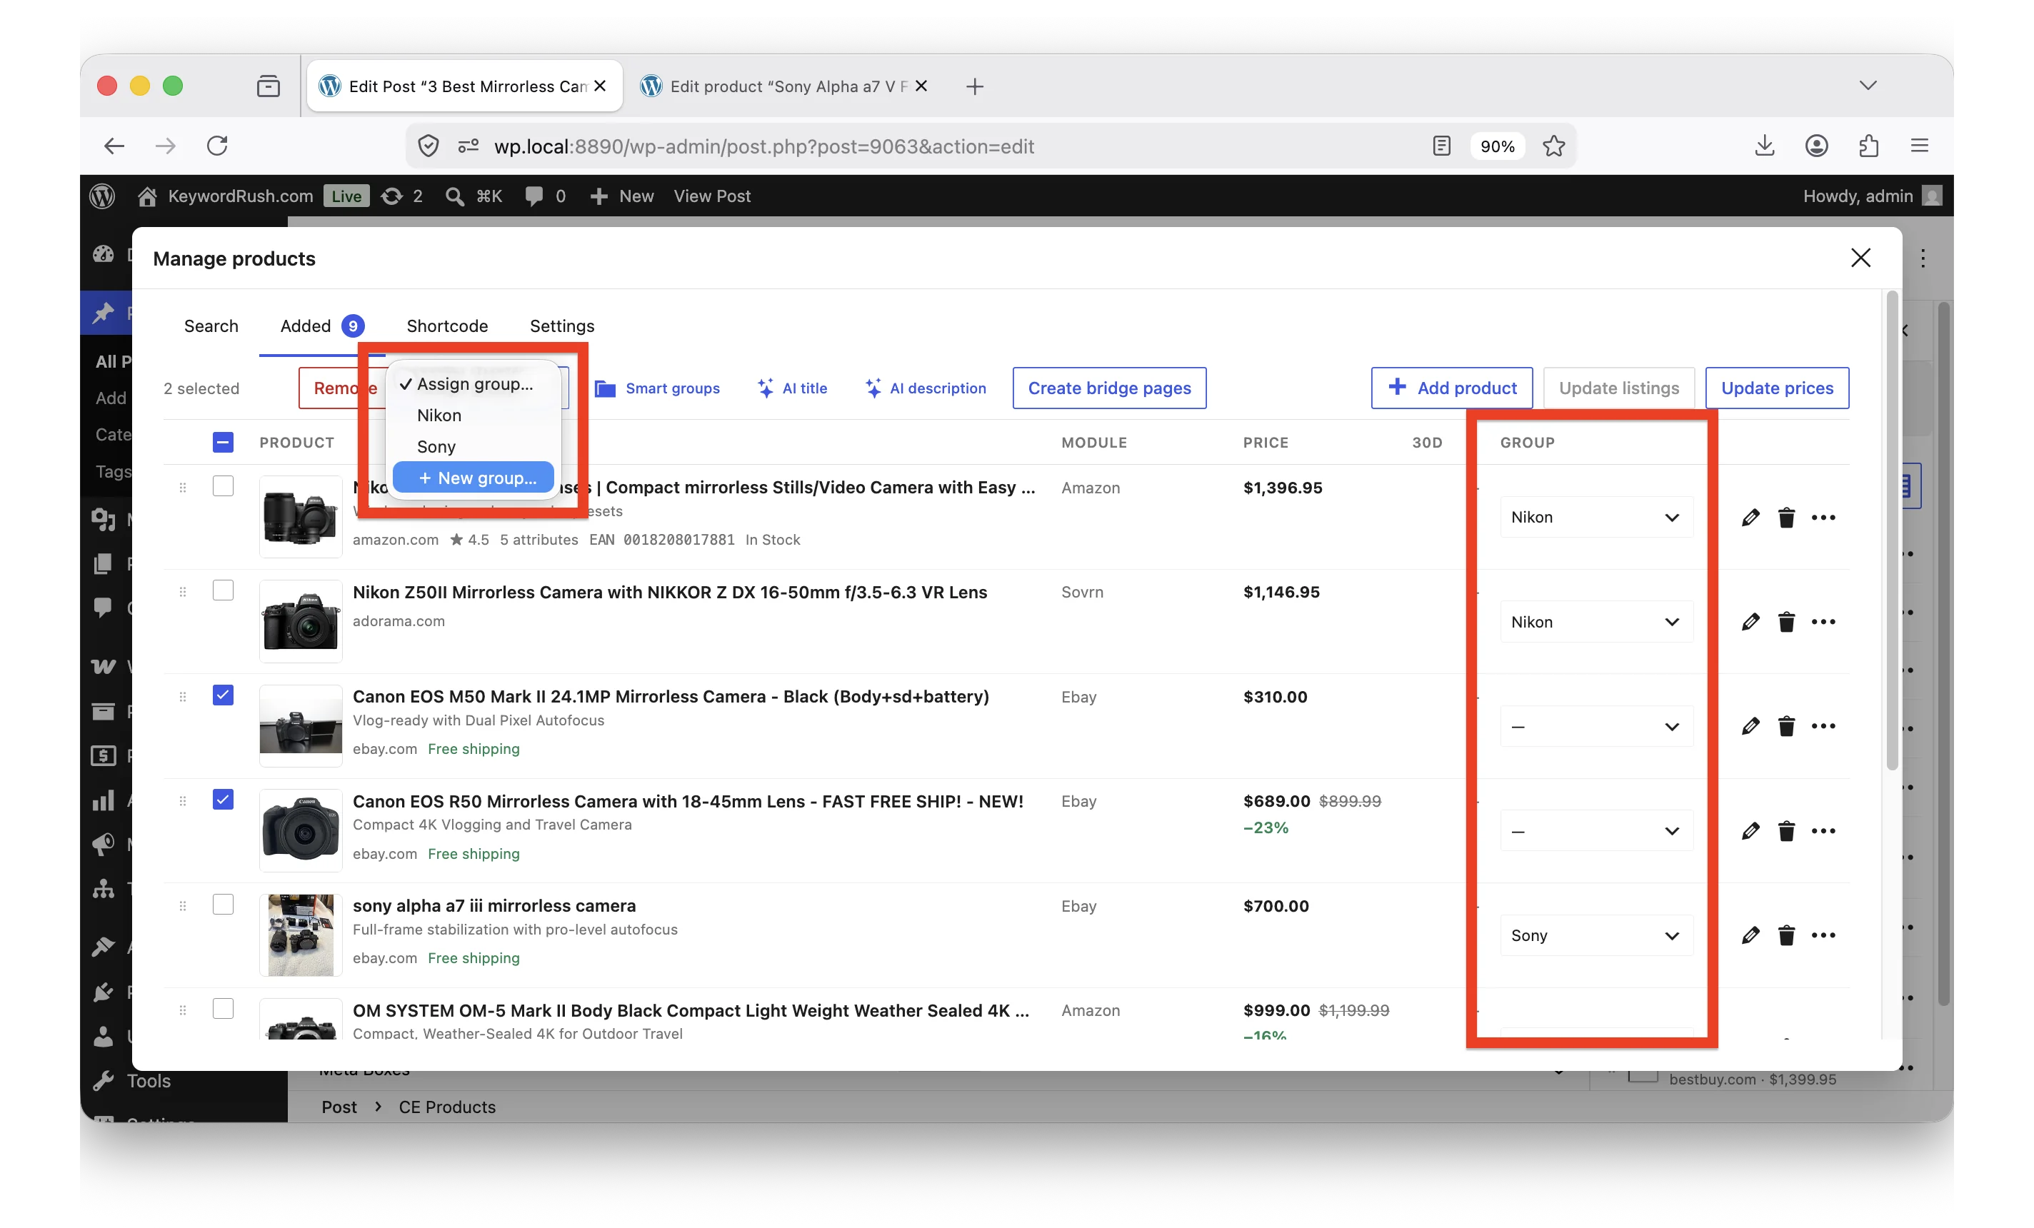Toggle reader view icon in address bar
Screen dimensions: 2034x1228
point(1441,146)
